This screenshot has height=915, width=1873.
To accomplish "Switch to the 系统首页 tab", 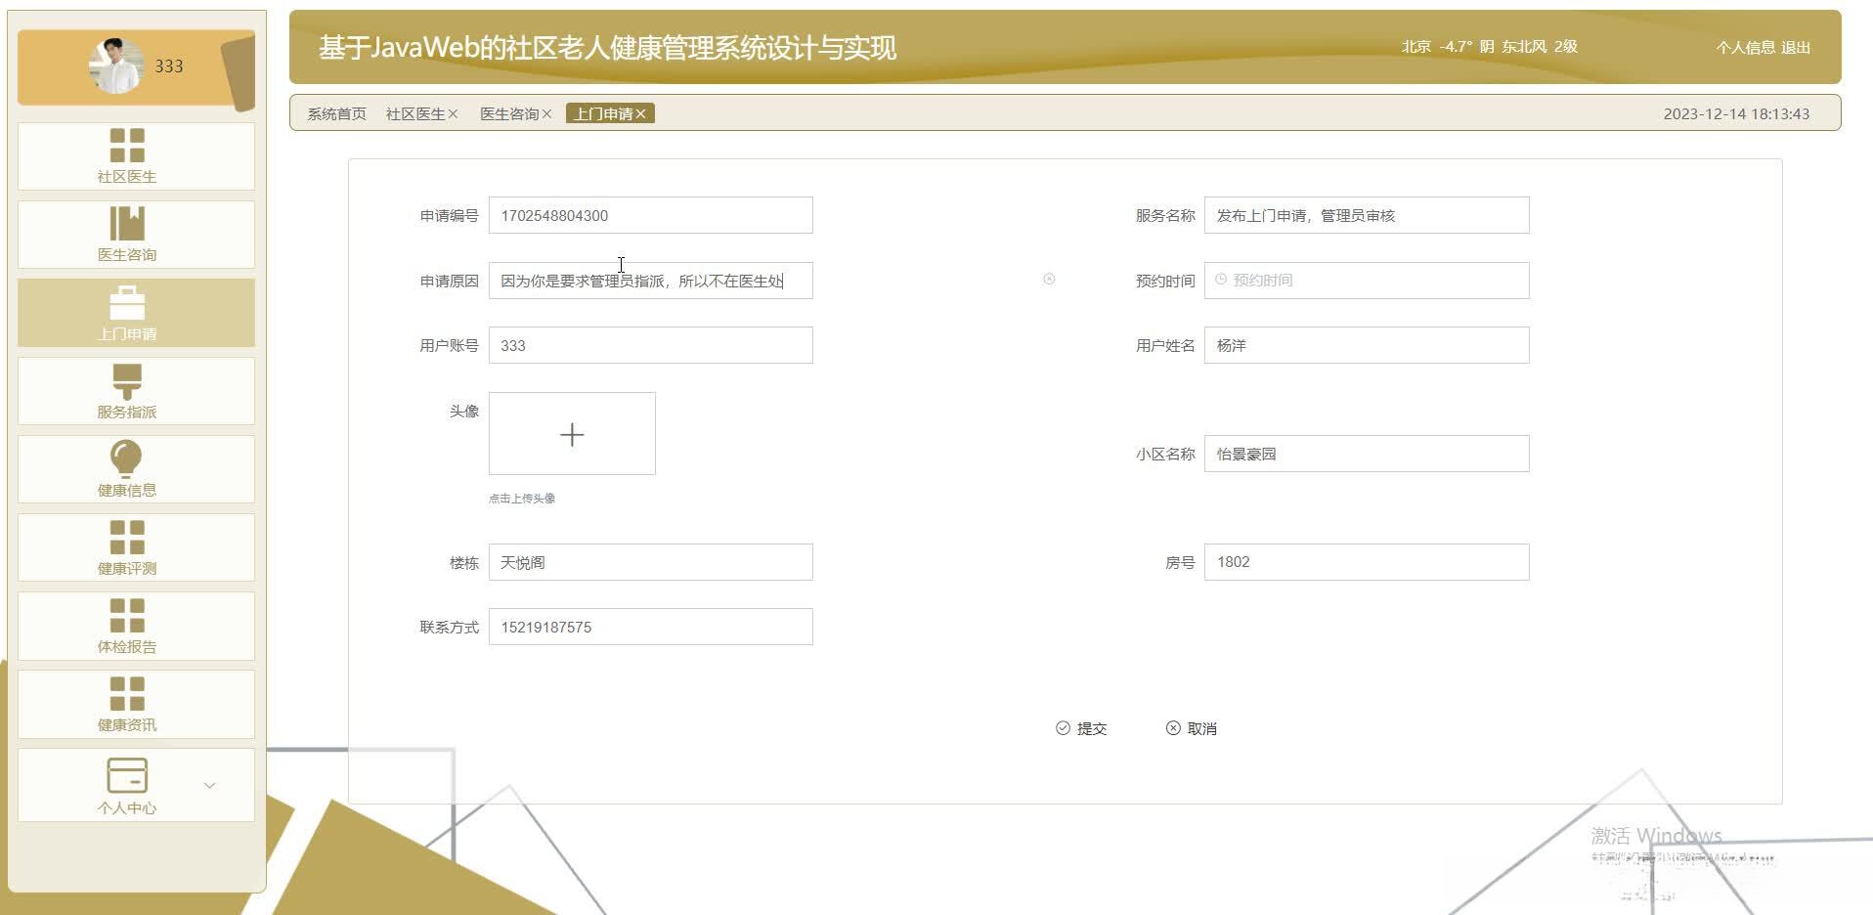I will point(333,113).
